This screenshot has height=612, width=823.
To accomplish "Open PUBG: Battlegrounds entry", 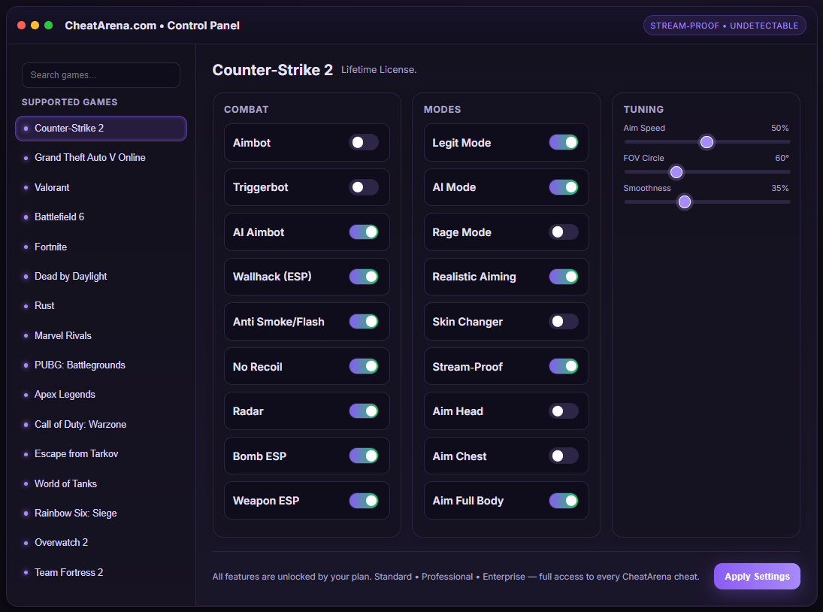I will point(101,365).
